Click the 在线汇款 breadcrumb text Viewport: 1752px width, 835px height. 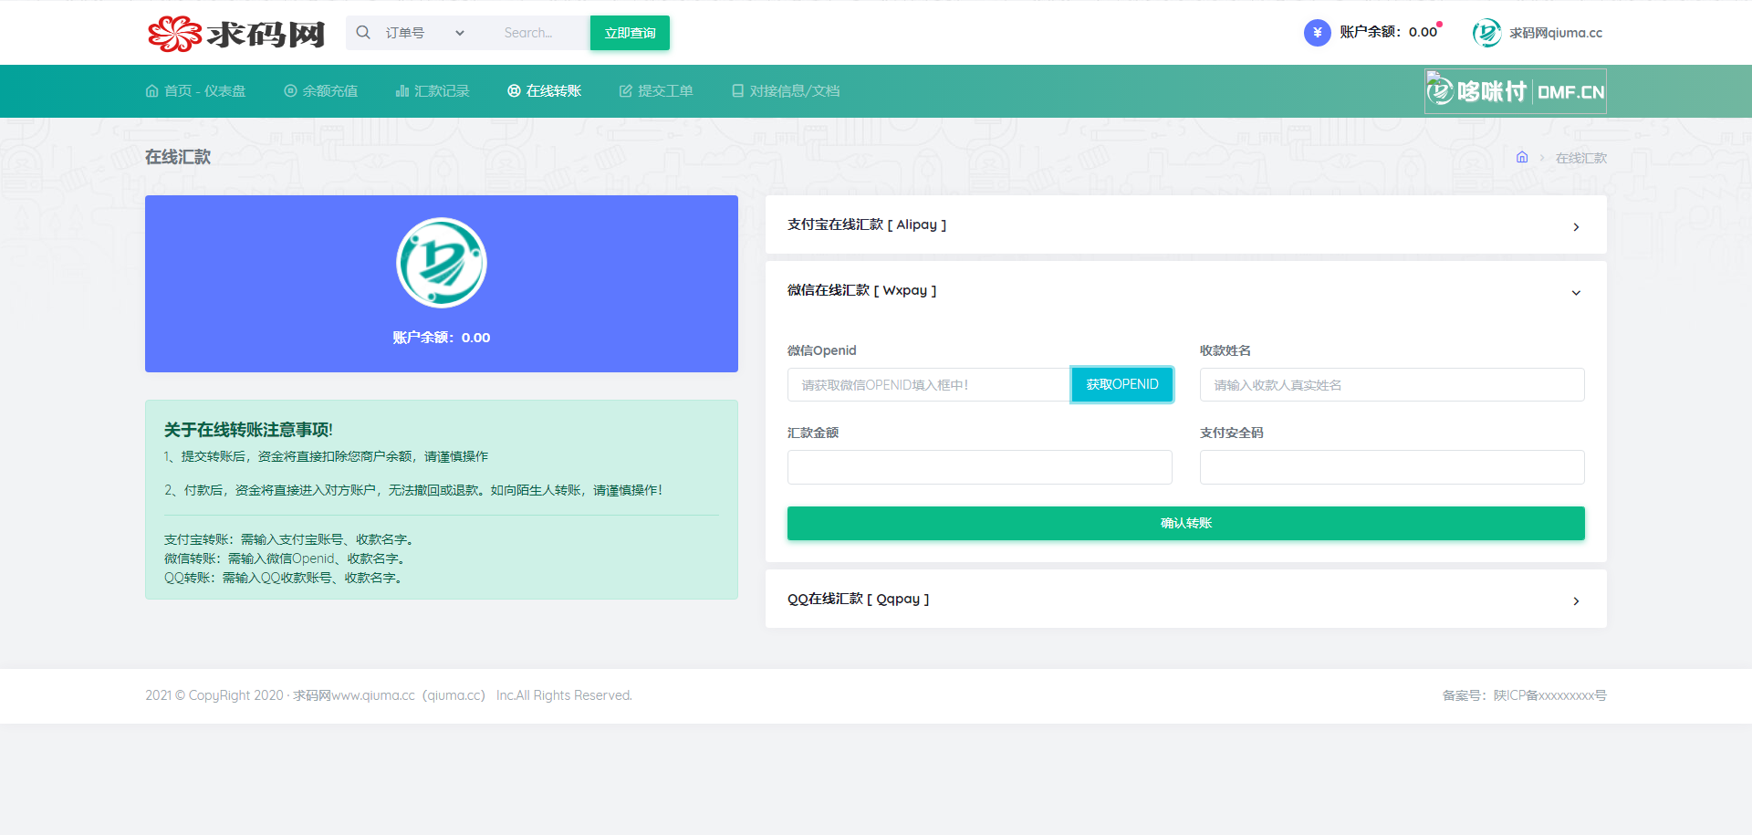click(x=1580, y=158)
